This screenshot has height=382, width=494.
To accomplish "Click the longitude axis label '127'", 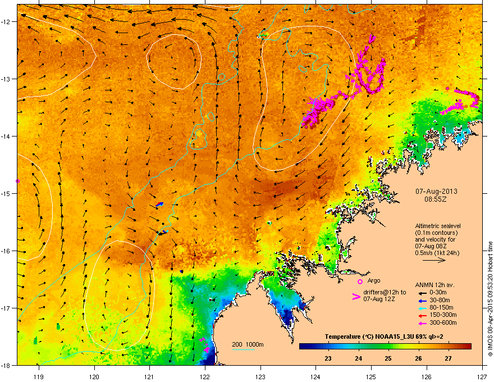I will [482, 376].
